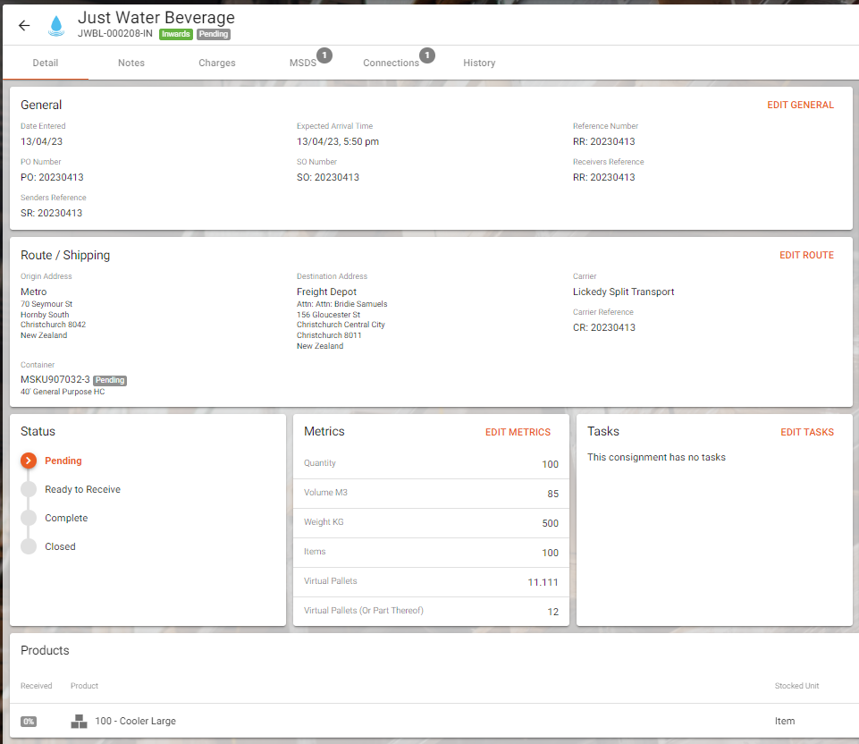Click Virtual Pallets (Or Part Thereof) value 12
This screenshot has height=744, width=859.
pyautogui.click(x=553, y=612)
